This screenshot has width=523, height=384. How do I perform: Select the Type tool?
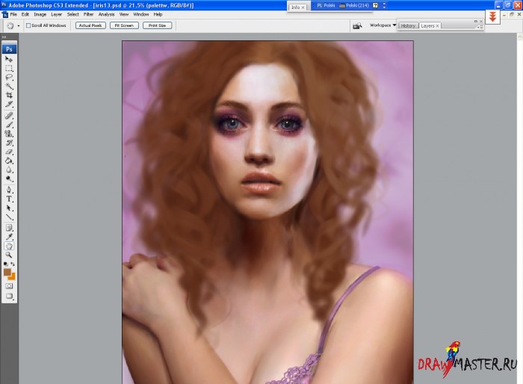(x=9, y=199)
